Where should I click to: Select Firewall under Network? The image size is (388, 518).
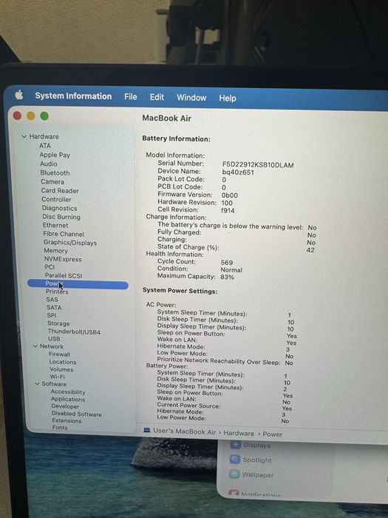pyautogui.click(x=59, y=354)
